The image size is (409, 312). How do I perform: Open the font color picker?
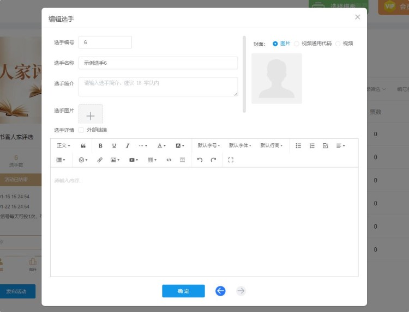161,146
